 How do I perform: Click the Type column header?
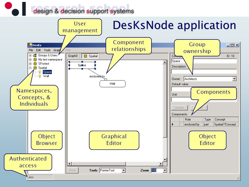click(208, 119)
